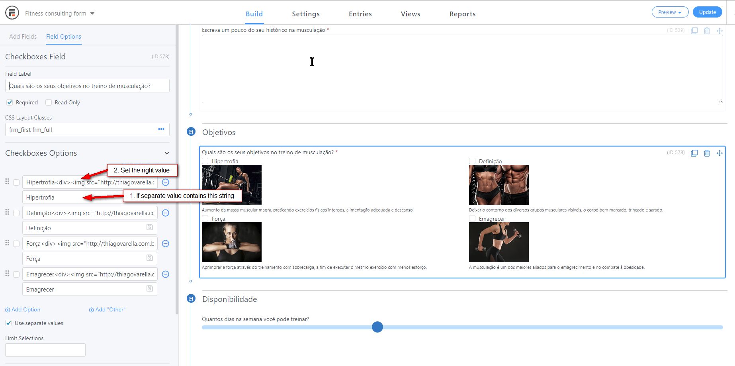Viewport: 735px width, 366px height.
Task: Go to the Entries tab
Action: pyautogui.click(x=360, y=14)
